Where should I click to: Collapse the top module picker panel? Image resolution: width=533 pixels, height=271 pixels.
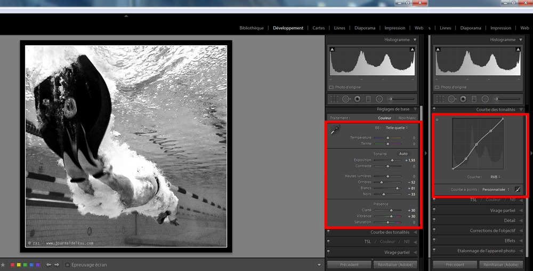point(126,15)
